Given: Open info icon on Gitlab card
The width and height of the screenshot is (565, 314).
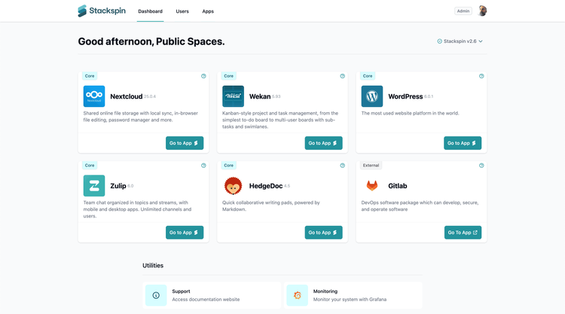Looking at the screenshot, I should [481, 165].
